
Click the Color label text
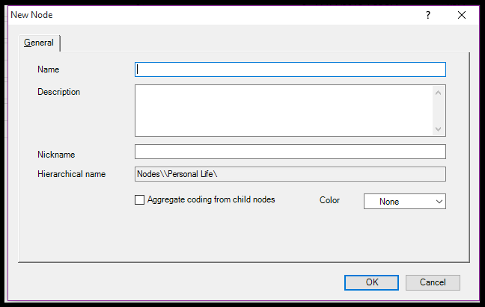tap(329, 200)
